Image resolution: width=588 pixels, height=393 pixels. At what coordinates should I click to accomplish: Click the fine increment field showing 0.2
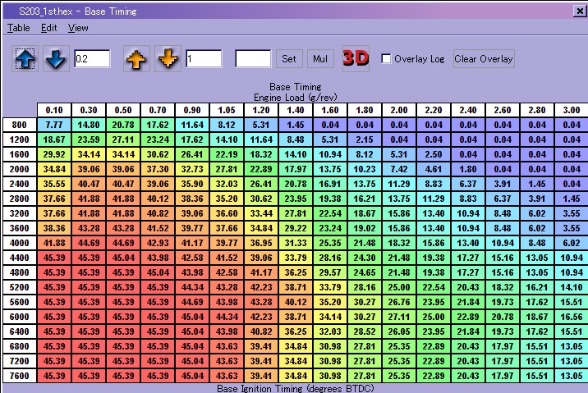(x=92, y=59)
